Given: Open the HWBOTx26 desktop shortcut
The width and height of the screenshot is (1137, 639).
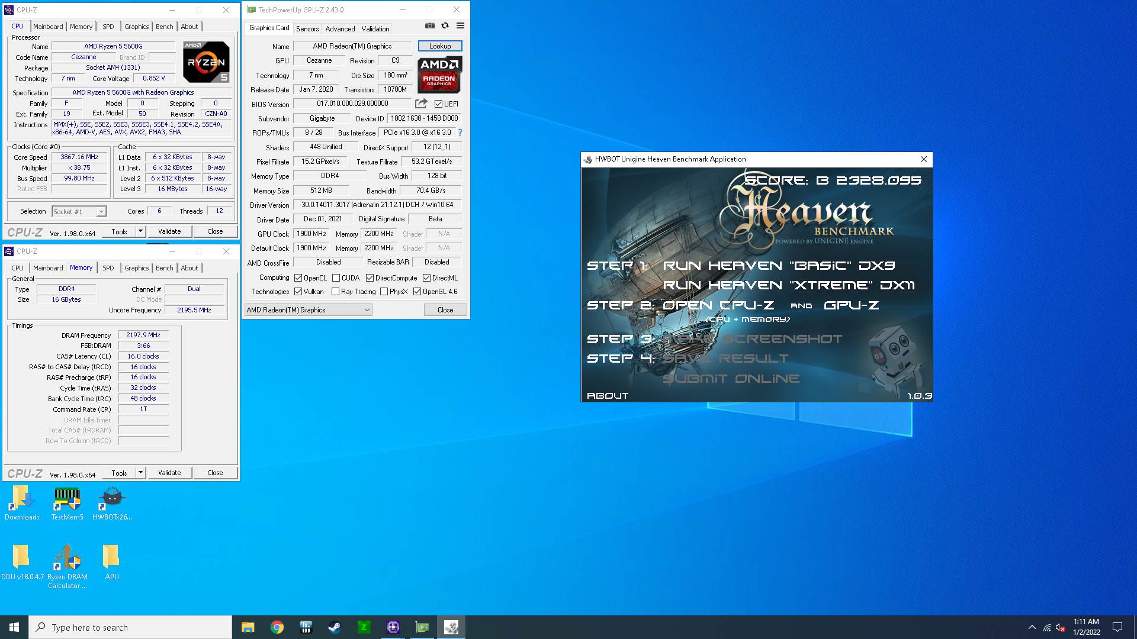Looking at the screenshot, I should coord(112,503).
